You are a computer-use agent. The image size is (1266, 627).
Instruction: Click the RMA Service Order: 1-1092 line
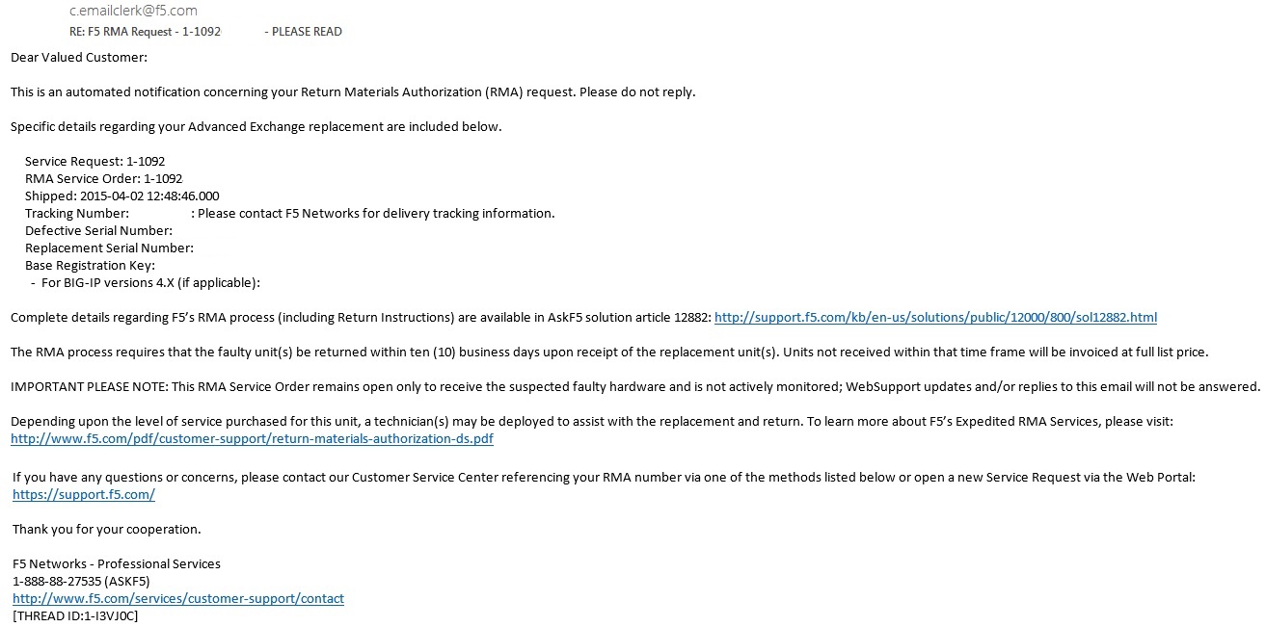point(103,178)
